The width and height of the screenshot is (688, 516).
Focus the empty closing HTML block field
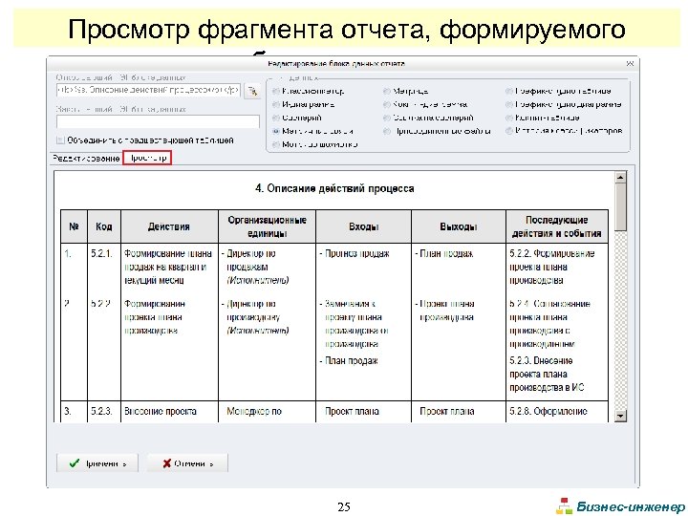[158, 121]
